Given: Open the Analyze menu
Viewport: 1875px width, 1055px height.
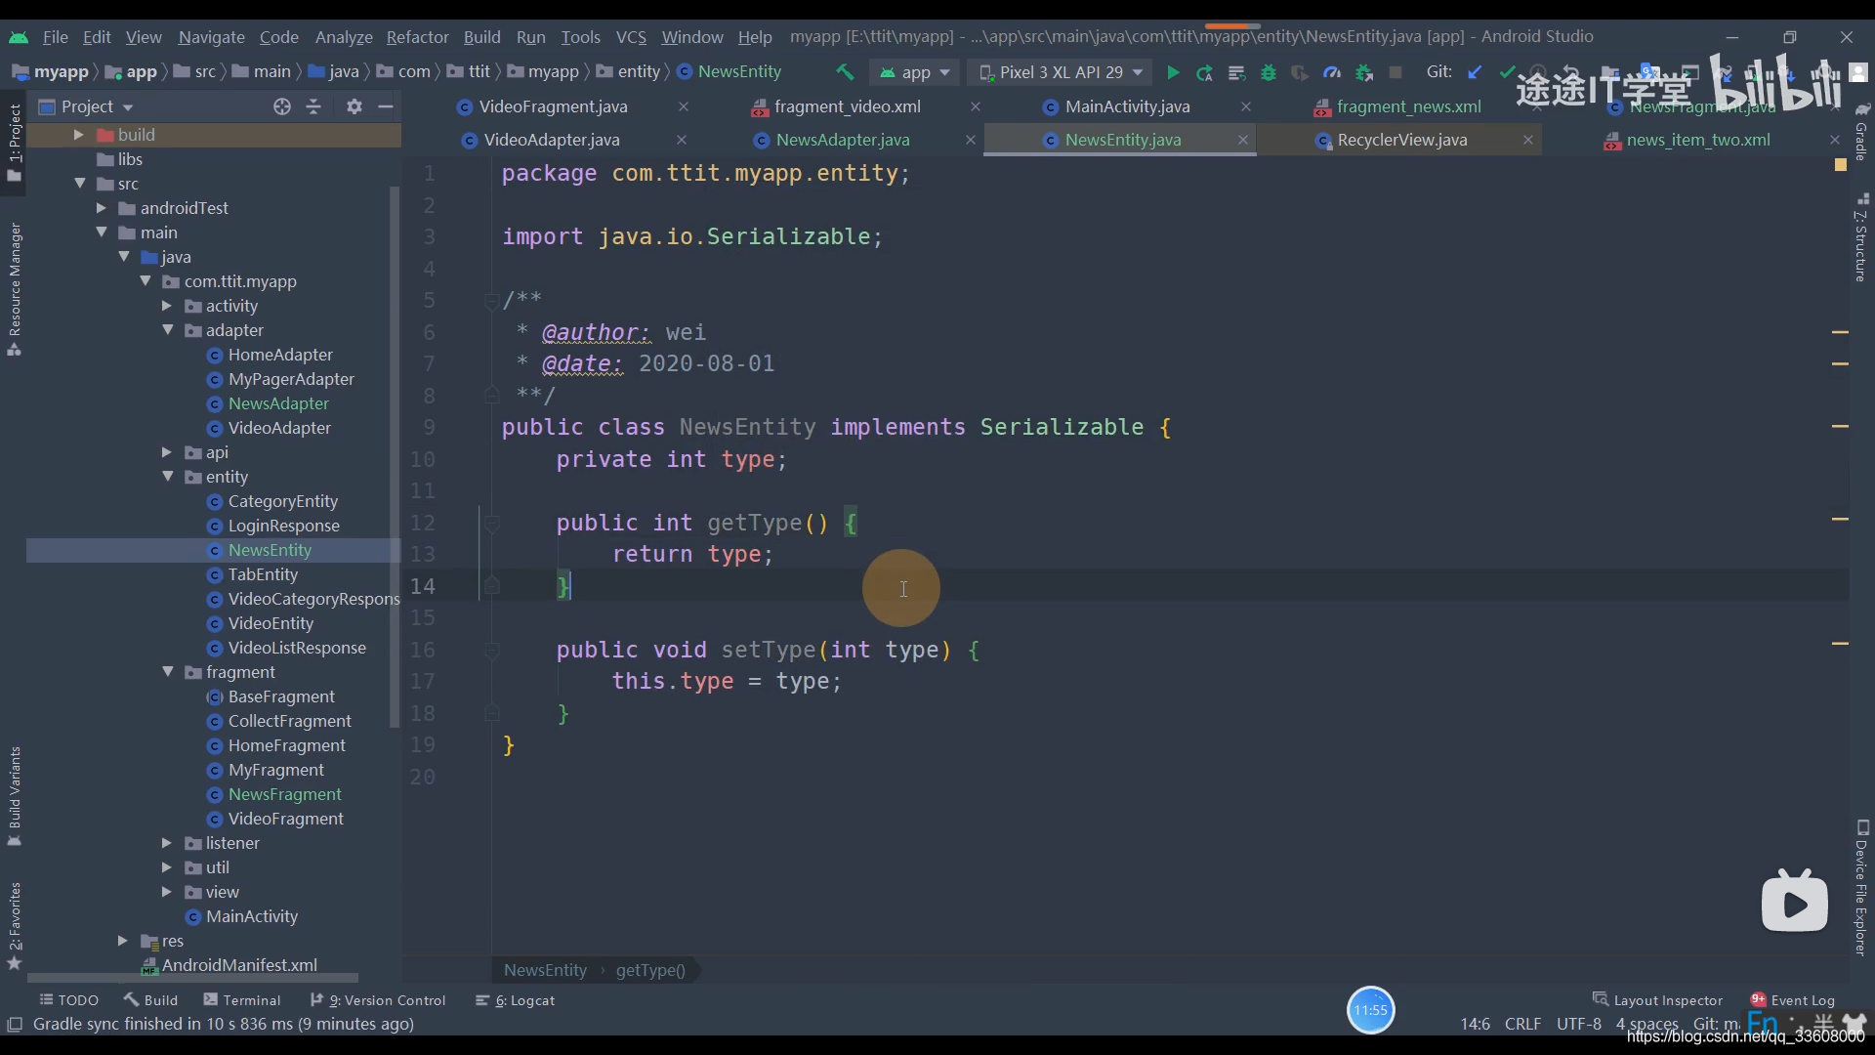Looking at the screenshot, I should (x=344, y=37).
